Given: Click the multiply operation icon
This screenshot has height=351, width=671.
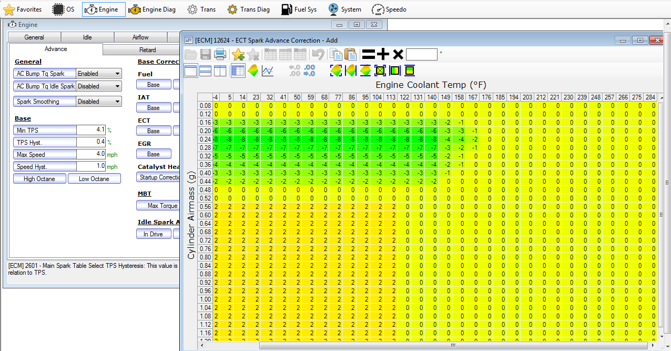Looking at the screenshot, I should pos(398,54).
